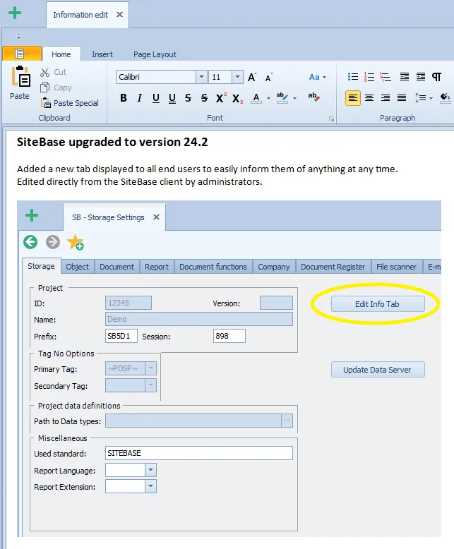Viewport: 454px width, 549px height.
Task: Close the Information edit tab
Action: pyautogui.click(x=119, y=15)
